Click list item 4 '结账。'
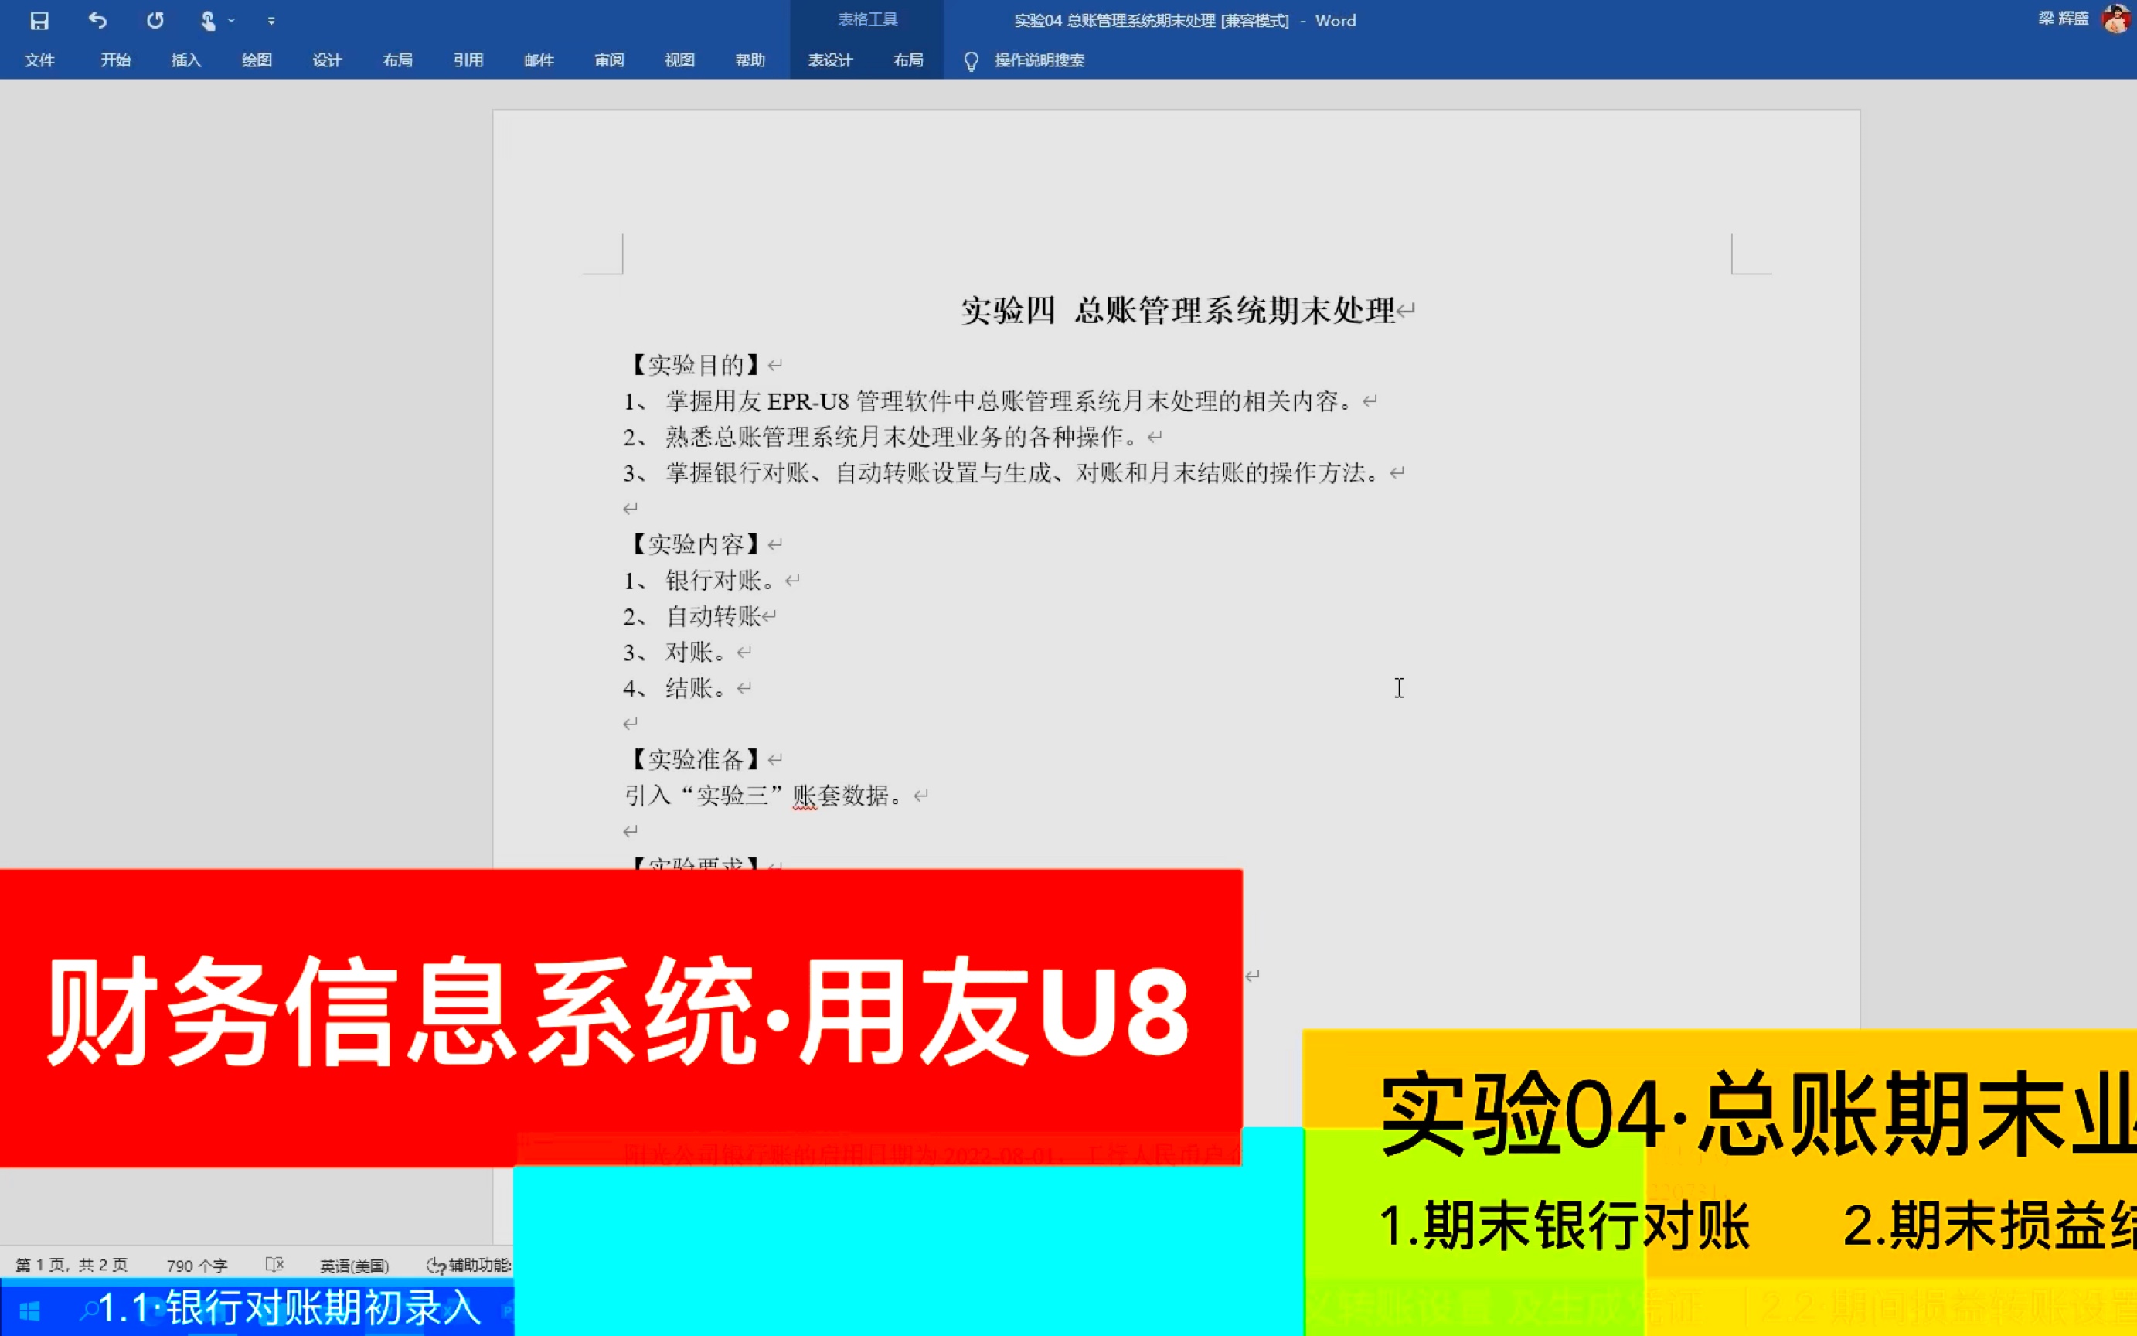2137x1336 pixels. (698, 687)
